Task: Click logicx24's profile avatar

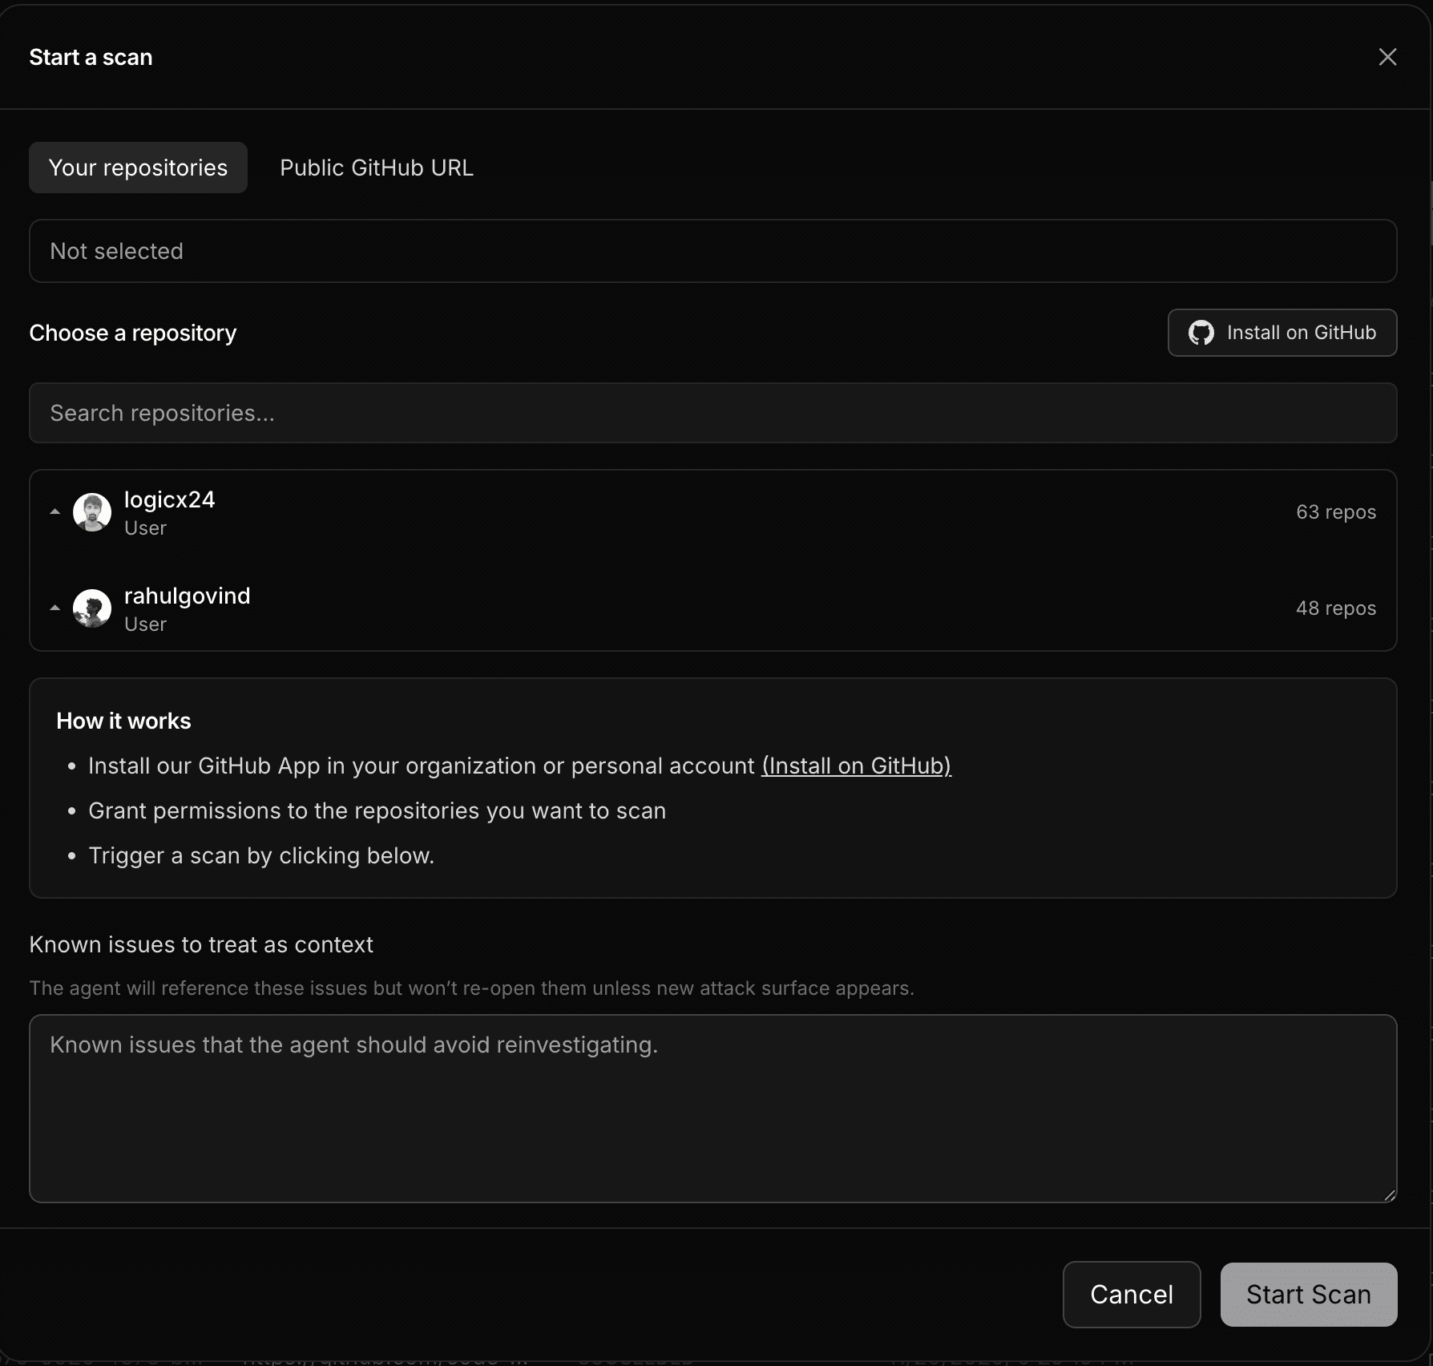Action: tap(92, 511)
